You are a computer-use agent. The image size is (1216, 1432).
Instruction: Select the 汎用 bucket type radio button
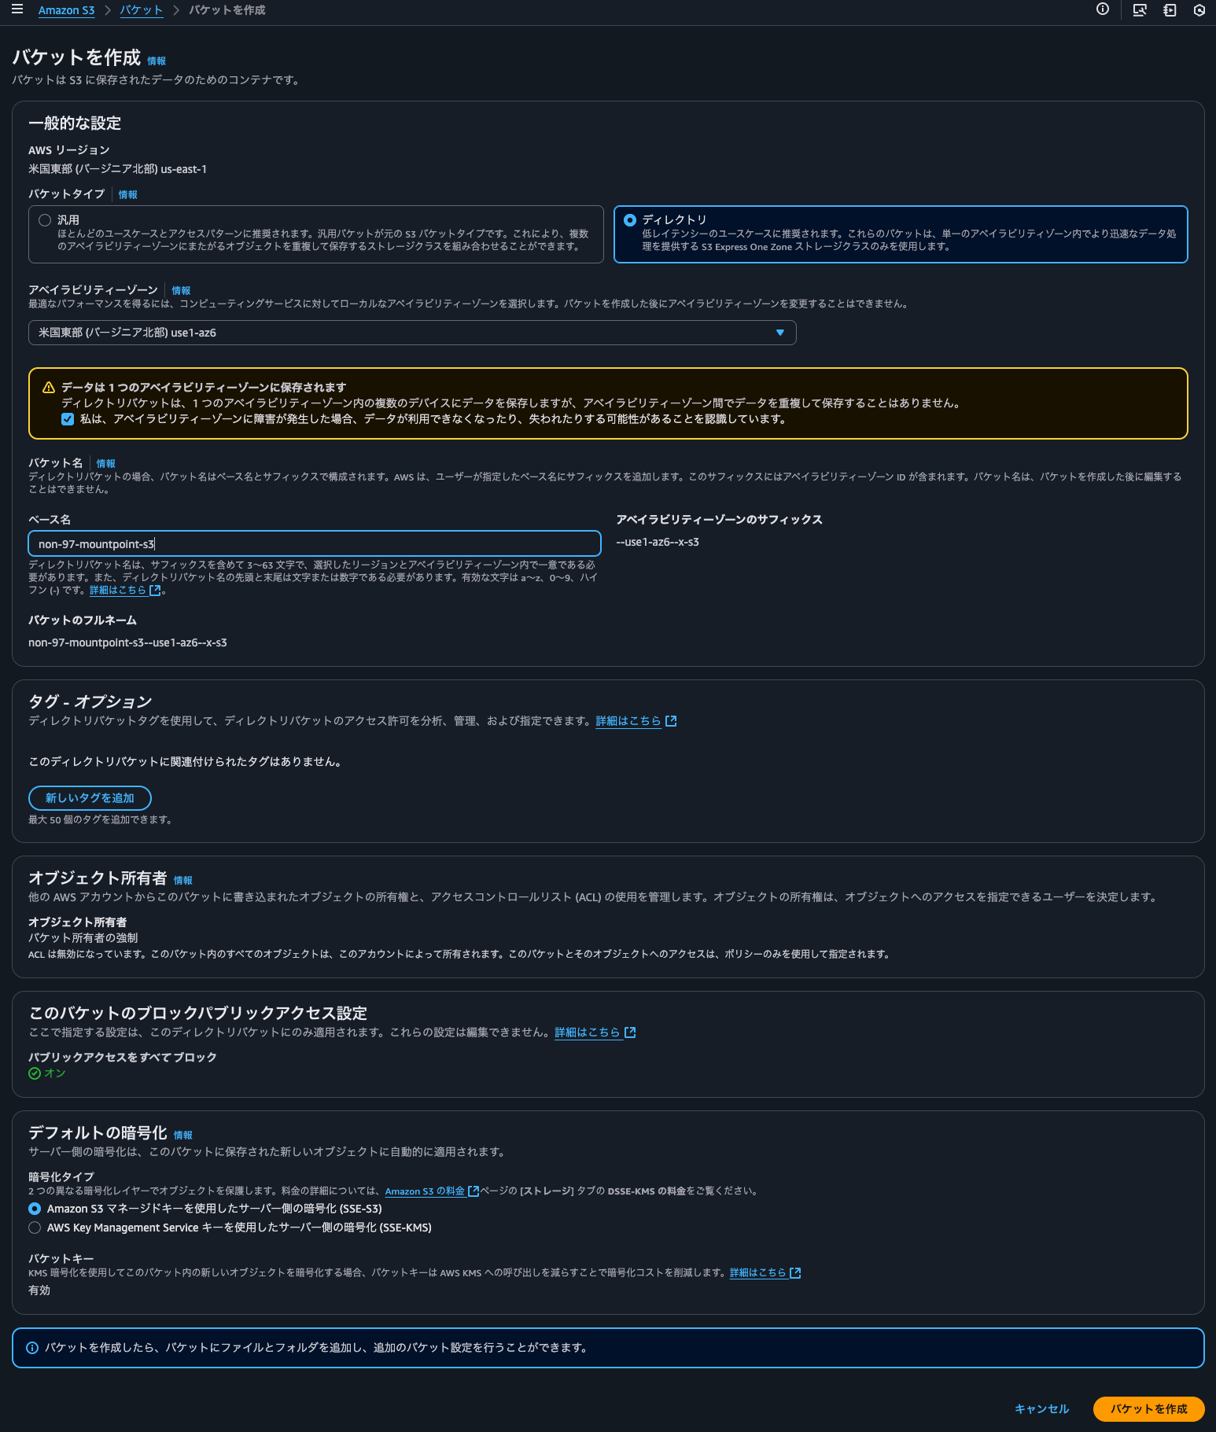[x=45, y=220]
